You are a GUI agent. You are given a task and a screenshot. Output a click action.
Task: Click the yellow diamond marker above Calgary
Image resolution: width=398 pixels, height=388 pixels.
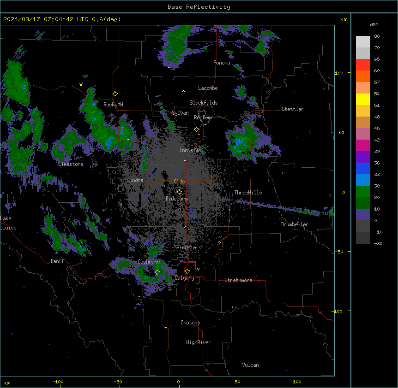click(187, 271)
